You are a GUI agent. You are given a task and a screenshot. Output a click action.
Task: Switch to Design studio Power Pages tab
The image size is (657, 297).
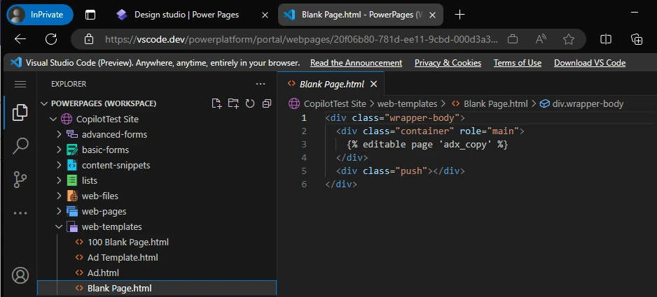point(186,15)
